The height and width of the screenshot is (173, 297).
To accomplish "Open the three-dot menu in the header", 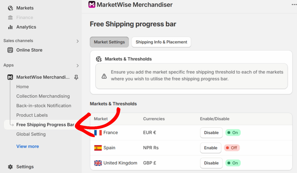I will pos(294,5).
